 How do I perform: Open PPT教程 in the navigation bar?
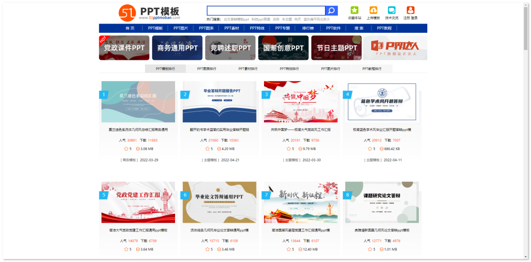pos(384,28)
